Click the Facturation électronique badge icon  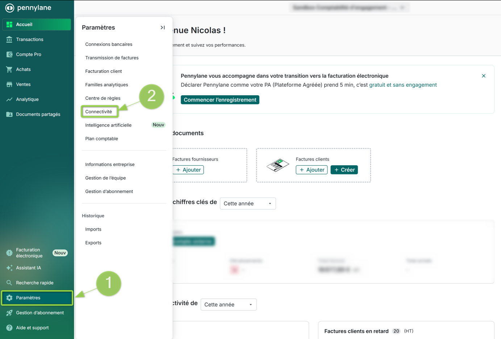(9, 253)
